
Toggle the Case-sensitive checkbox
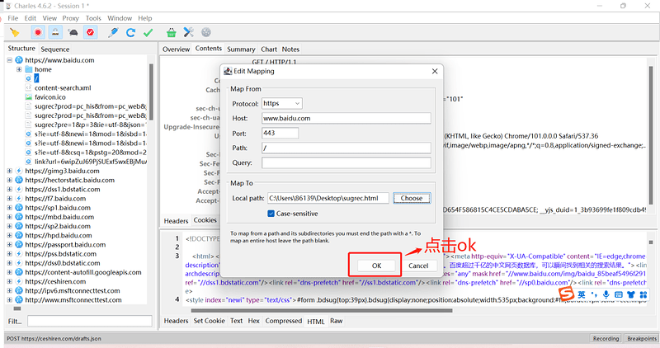271,214
